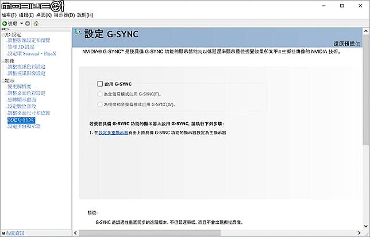The height and width of the screenshot is (237, 370).
Task: Click the G-SYNC page header icon
Action: pyautogui.click(x=78, y=33)
